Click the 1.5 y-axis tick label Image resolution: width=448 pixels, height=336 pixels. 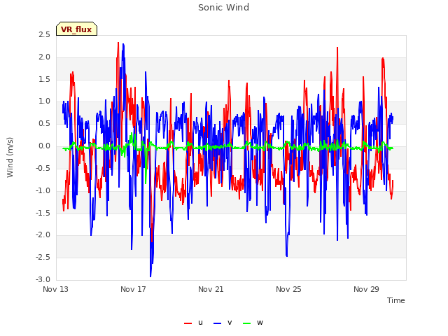(44, 79)
